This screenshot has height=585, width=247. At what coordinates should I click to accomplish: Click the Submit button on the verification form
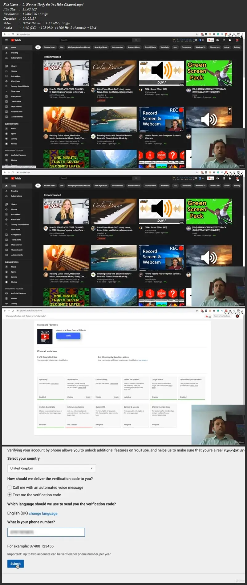[x=15, y=564]
